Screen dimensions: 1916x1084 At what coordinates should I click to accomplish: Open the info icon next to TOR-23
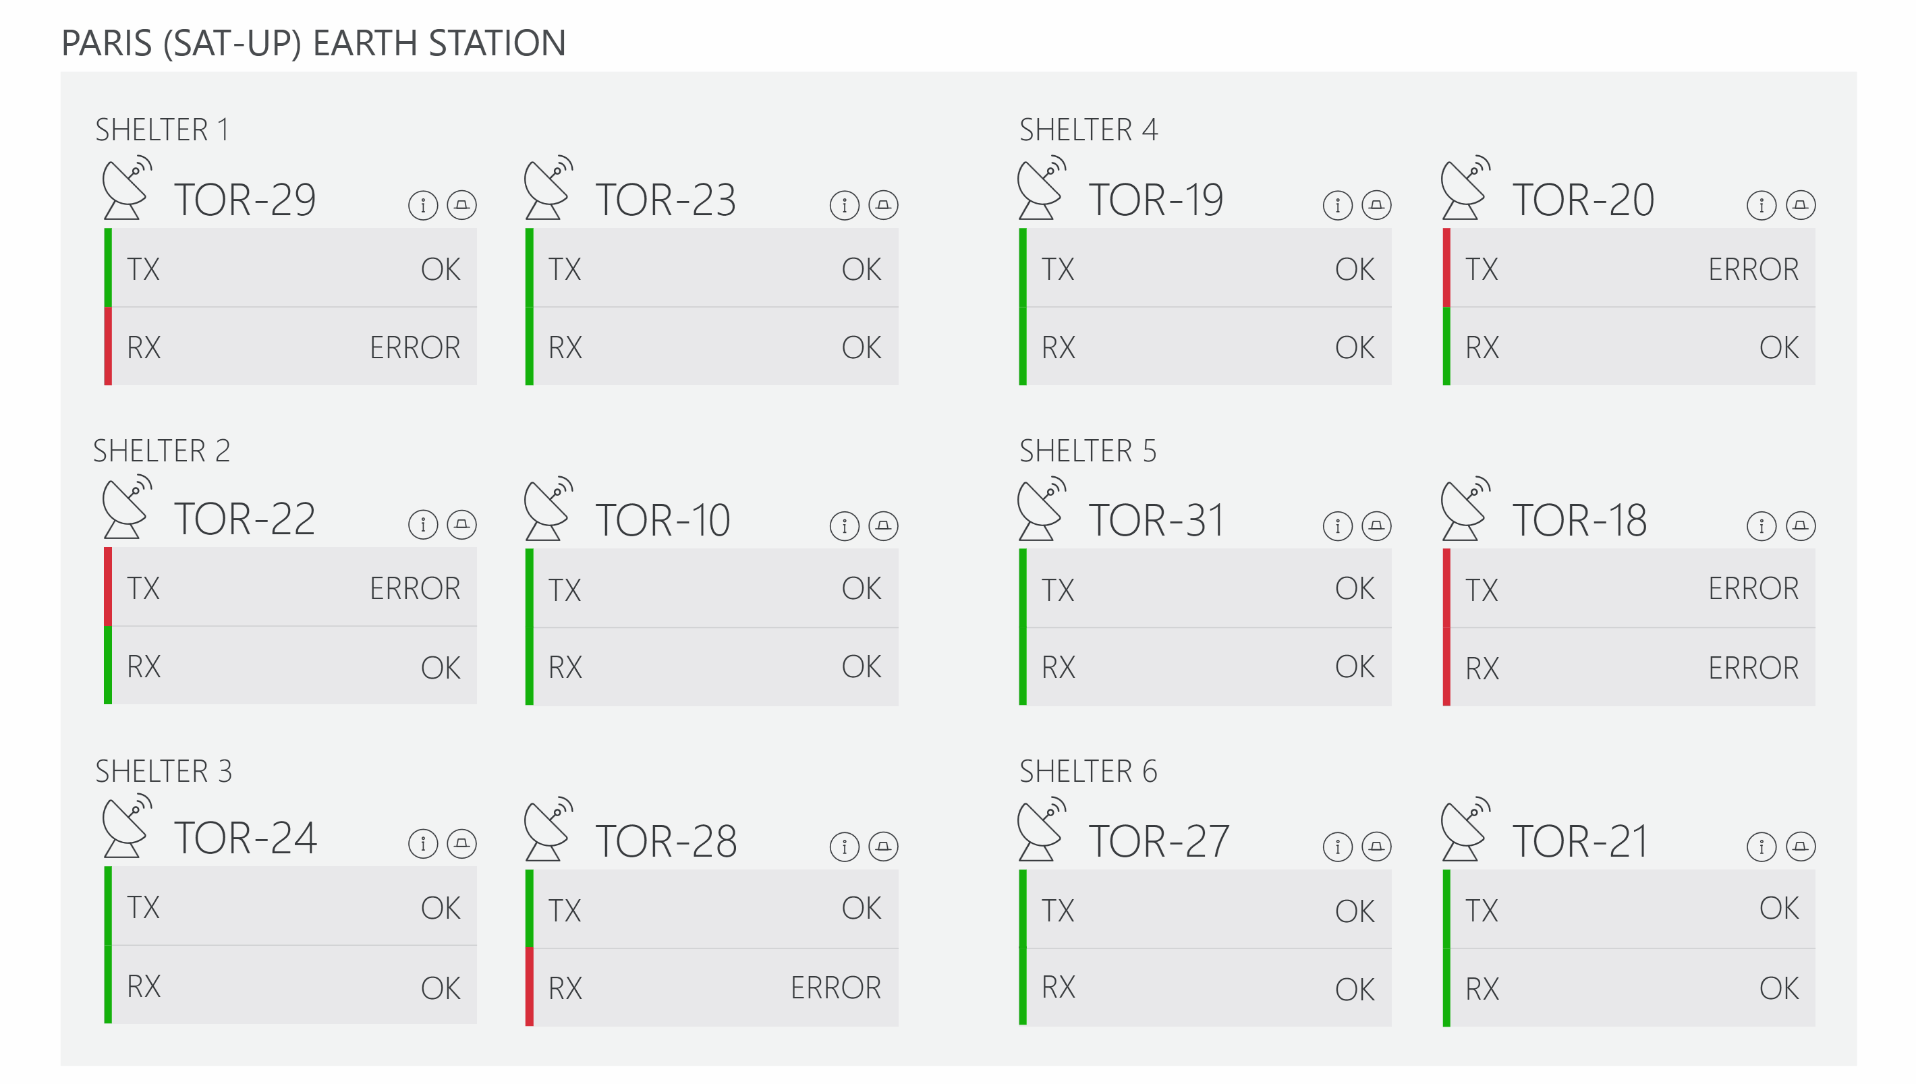point(844,206)
